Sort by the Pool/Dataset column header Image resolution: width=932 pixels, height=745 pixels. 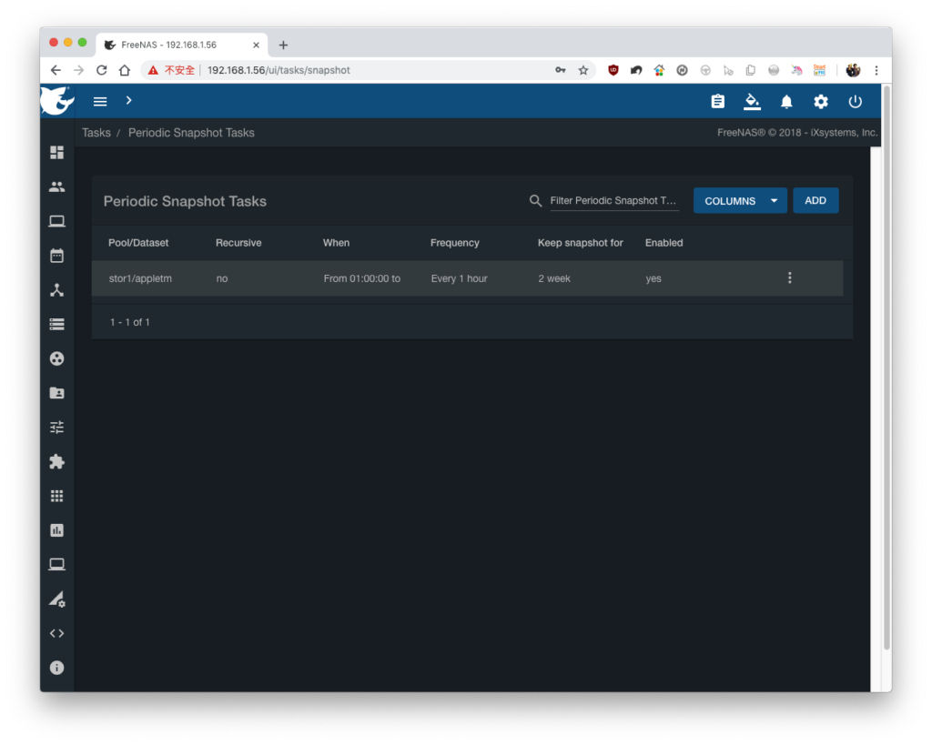(138, 242)
